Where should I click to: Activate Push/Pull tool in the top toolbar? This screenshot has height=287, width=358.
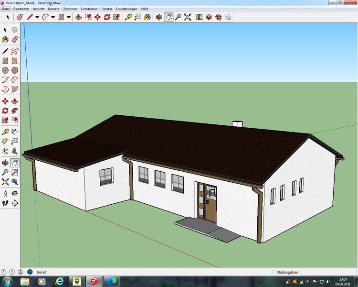pos(79,17)
